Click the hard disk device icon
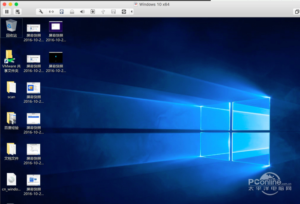This screenshot has height=204, width=300. (x=62, y=12)
